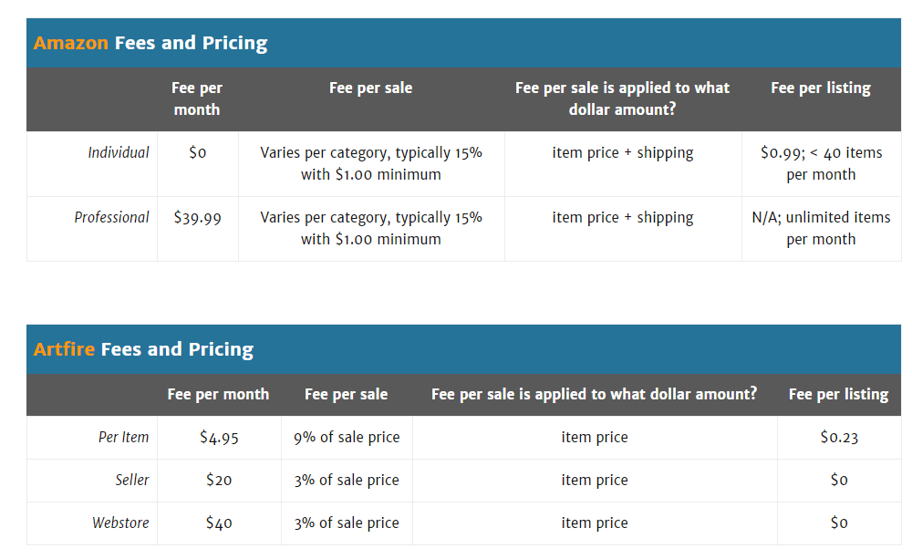Click the Artfire Fees and Pricing heading
912x559 pixels.
tap(143, 349)
